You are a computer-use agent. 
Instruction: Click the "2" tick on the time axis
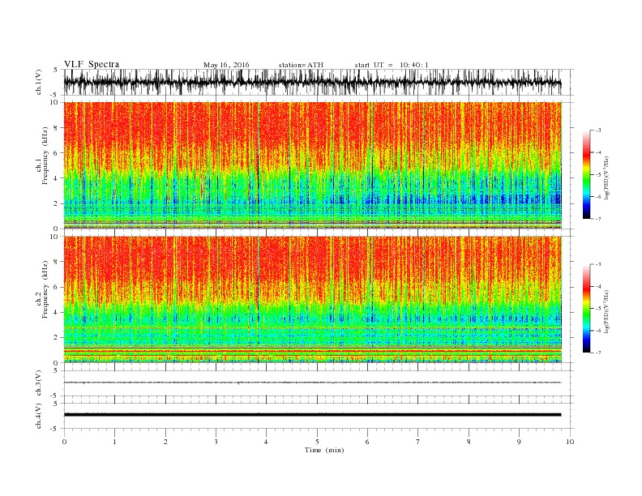165,442
